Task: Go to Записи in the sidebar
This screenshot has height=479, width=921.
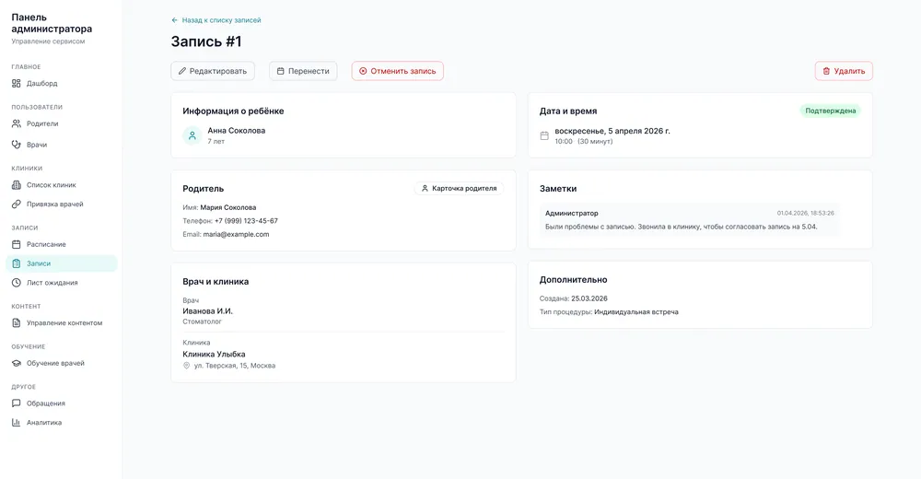Action: [62, 263]
